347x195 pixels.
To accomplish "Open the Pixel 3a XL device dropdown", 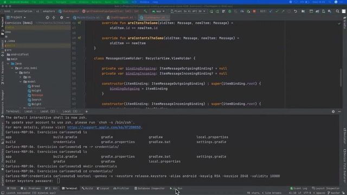I will coord(188,11).
